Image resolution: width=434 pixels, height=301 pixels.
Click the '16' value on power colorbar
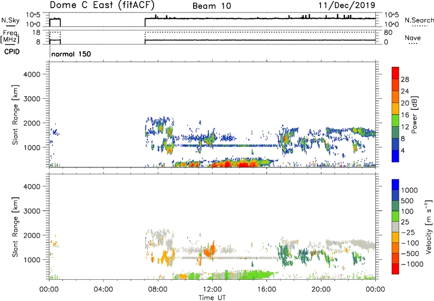tap(405, 115)
